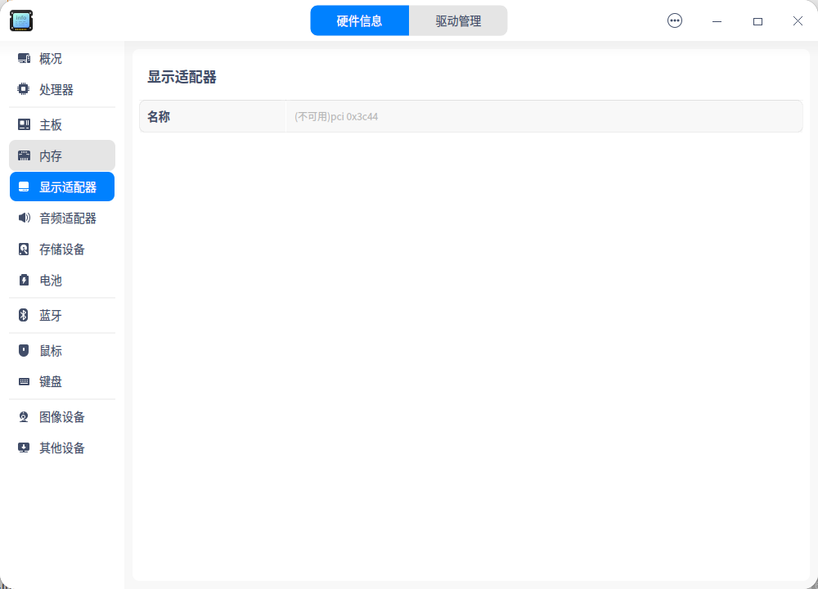Select the 键盘 keyboard icon in sidebar
This screenshot has width=818, height=589.
(23, 381)
